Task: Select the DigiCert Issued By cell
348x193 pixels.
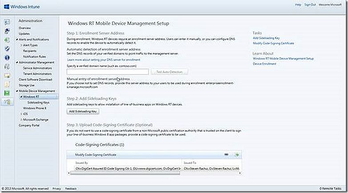Action: point(128,169)
